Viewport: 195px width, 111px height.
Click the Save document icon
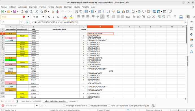point(15,11)
